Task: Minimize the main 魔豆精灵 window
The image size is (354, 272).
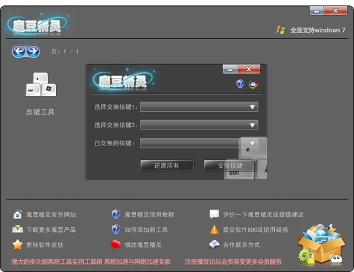Action: [316, 11]
